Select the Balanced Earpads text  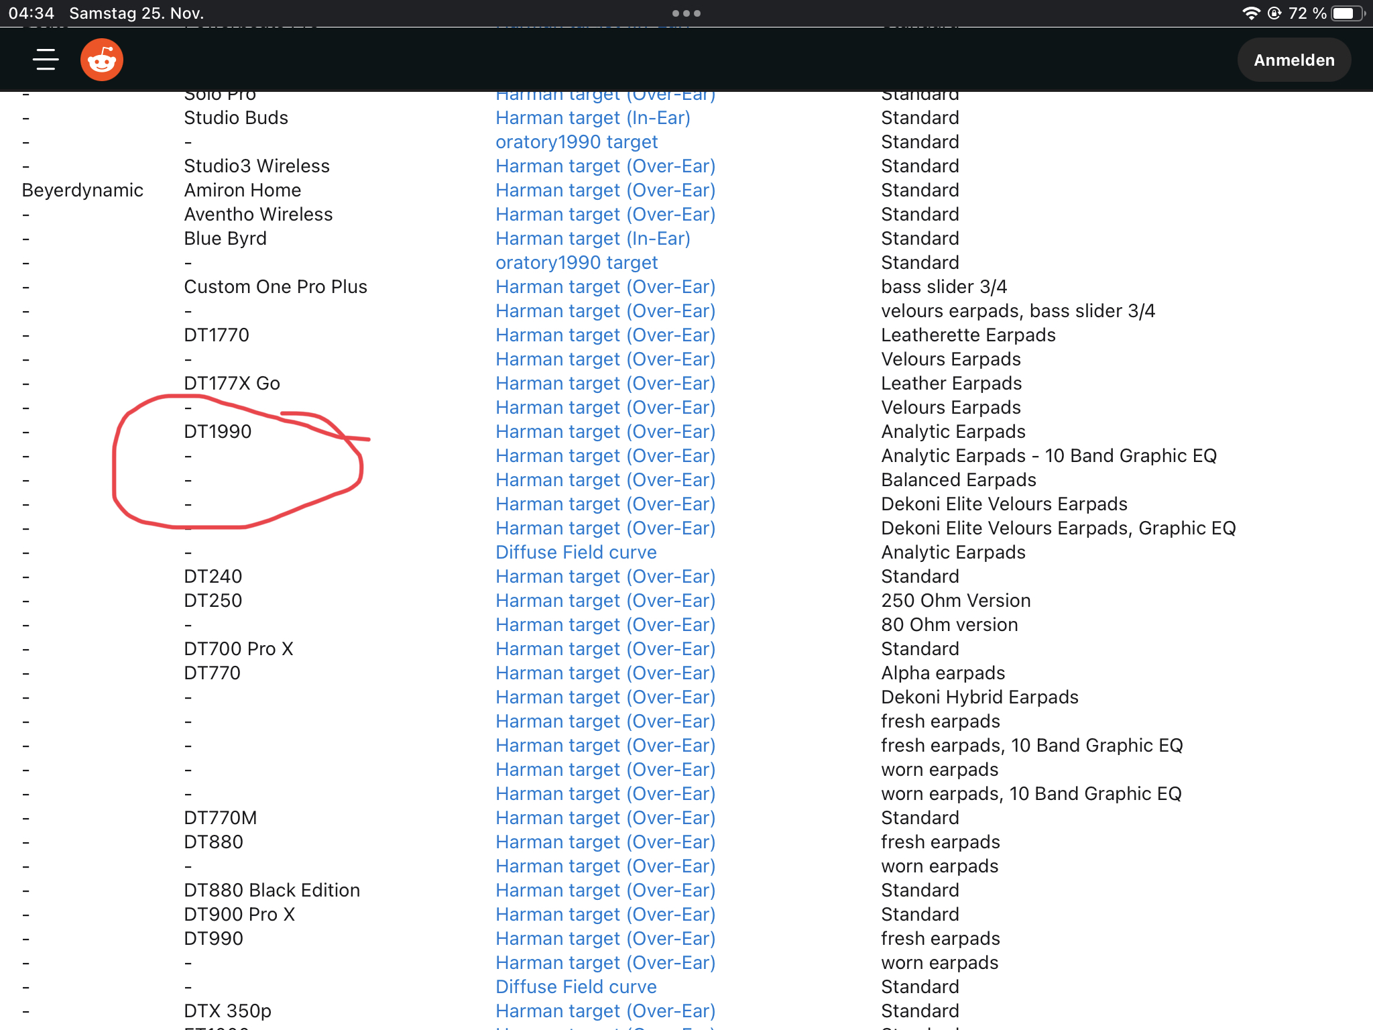coord(959,480)
